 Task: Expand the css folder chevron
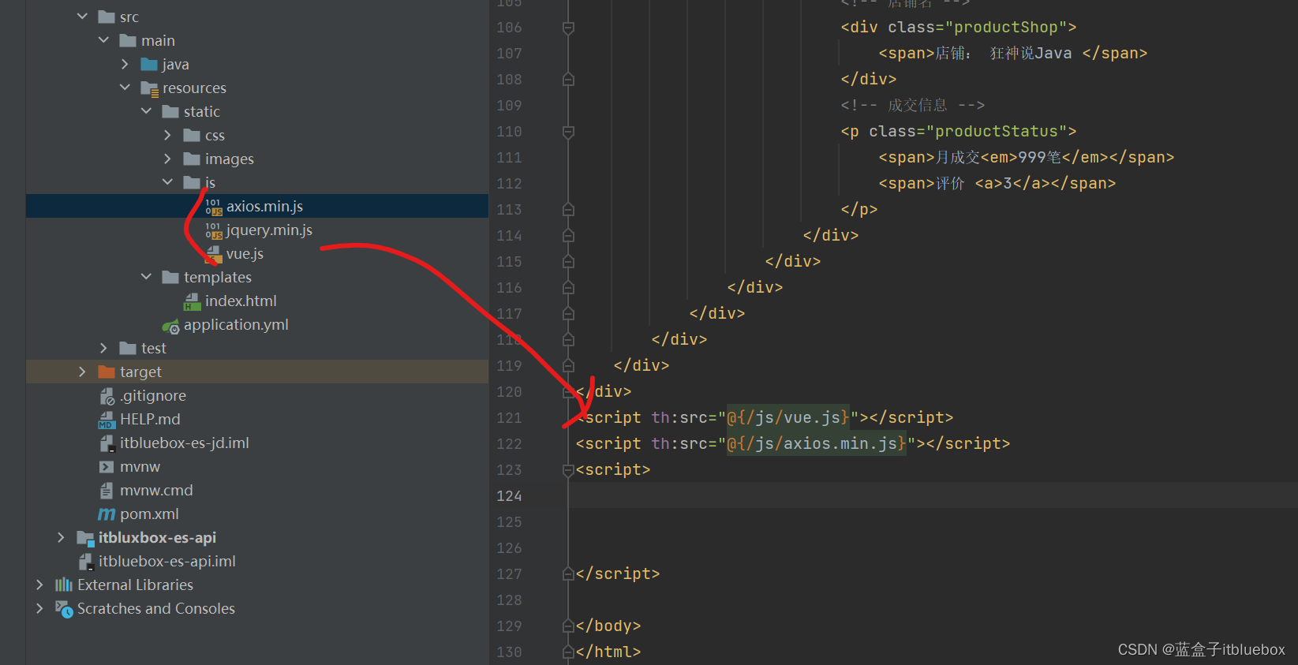[x=167, y=135]
